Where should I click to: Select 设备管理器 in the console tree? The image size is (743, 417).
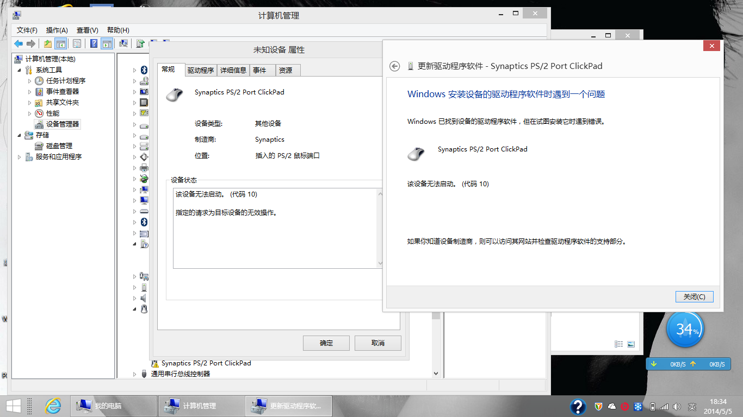pyautogui.click(x=63, y=124)
